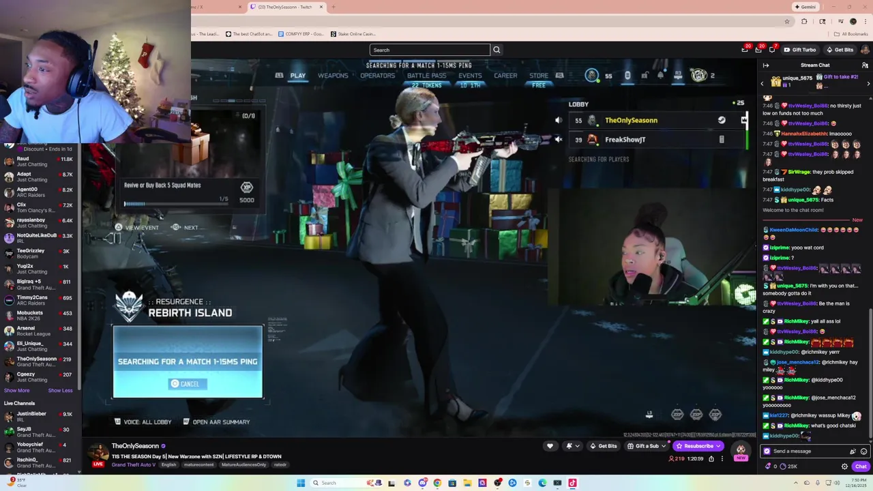Open the BATTLE PASS tab

[x=426, y=76]
